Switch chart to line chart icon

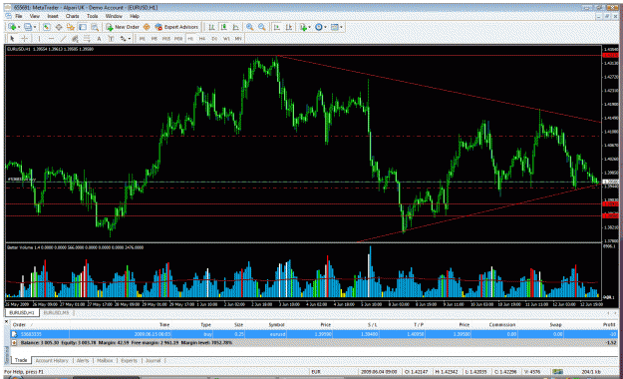pyautogui.click(x=236, y=27)
